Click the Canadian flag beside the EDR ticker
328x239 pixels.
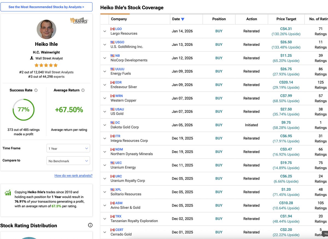coord(112,82)
